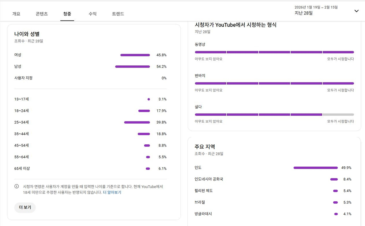Click the 살다 live format bar
This screenshot has height=226, width=365.
coord(274,115)
